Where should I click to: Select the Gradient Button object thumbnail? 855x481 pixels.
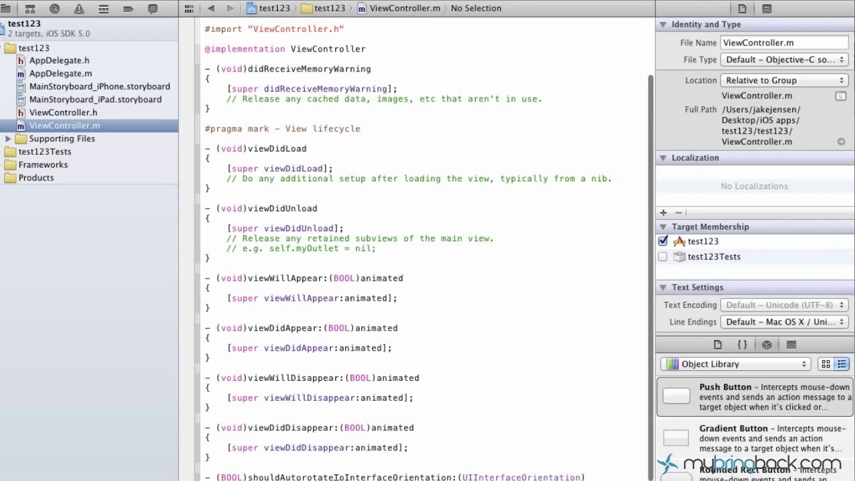(x=676, y=438)
